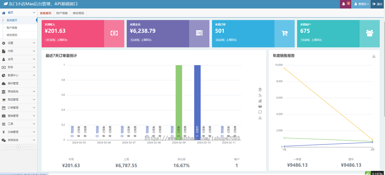
Task: Open the 管理员 user dropdown
Action: point(361,4)
